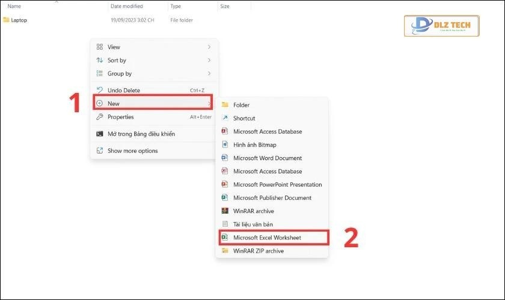This screenshot has height=300, width=505.
Task: Click the WinRAR ZIP archive icon
Action: 225,251
